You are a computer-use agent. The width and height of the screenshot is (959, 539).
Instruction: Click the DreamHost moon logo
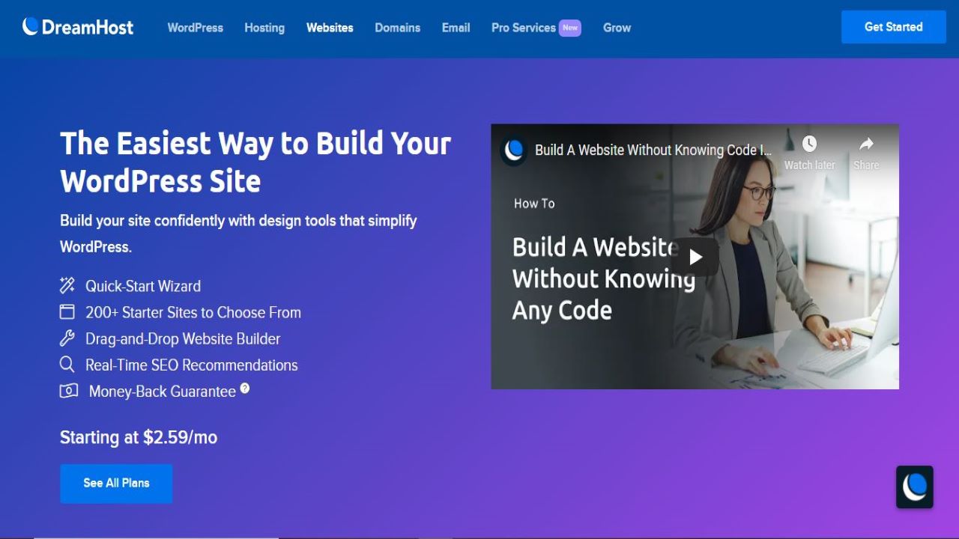[x=31, y=27]
